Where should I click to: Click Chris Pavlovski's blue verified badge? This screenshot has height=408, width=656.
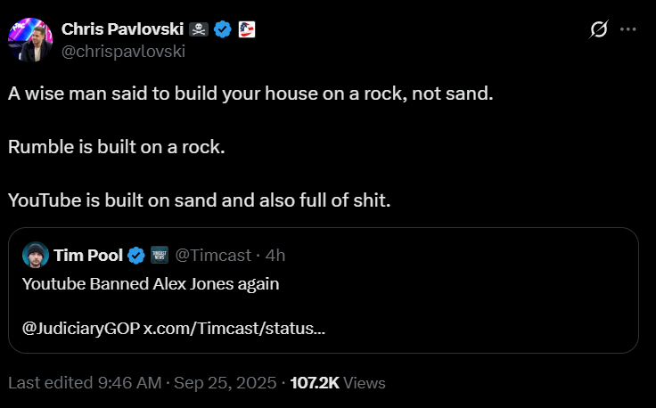pyautogui.click(x=223, y=29)
